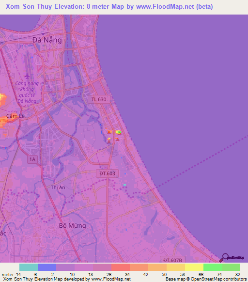The height and width of the screenshot is (282, 248).
Task: Click the 'developed by www.FloodMap.net' footer text
Action: [97, 279]
